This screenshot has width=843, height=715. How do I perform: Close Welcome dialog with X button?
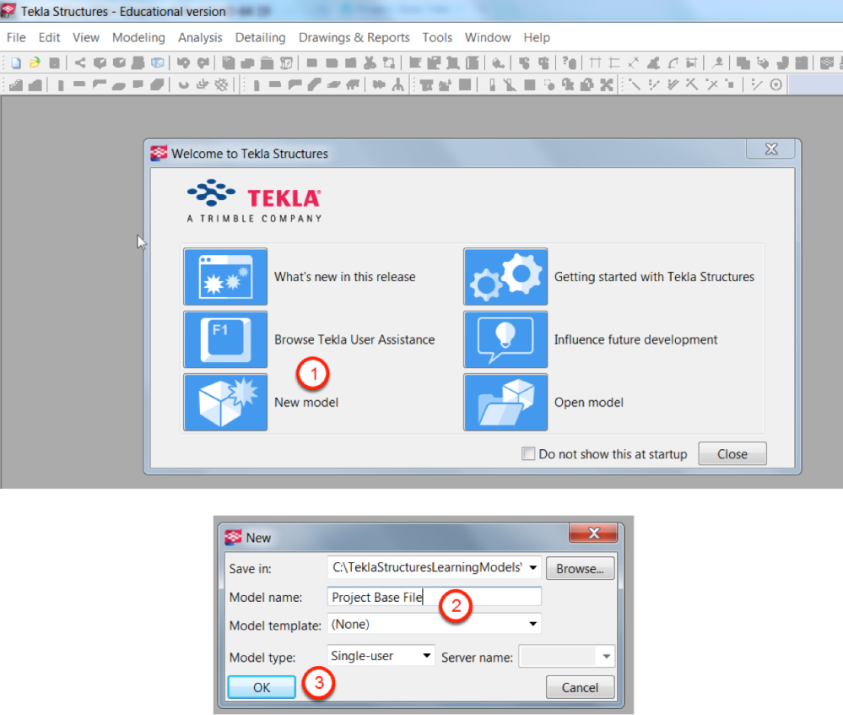pos(771,149)
